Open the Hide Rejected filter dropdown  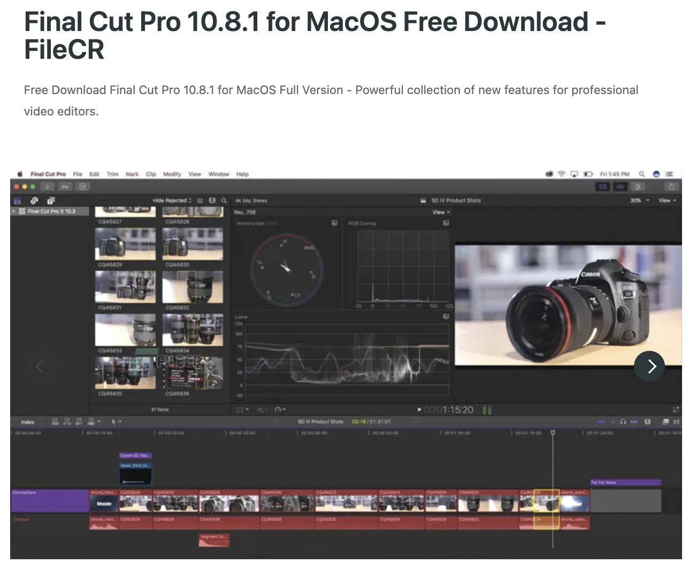tap(172, 200)
